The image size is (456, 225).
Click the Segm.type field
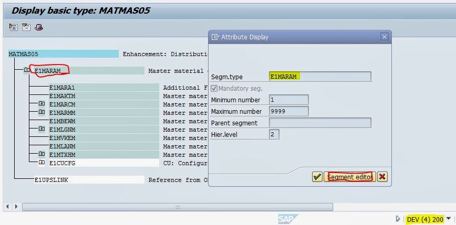tap(320, 77)
